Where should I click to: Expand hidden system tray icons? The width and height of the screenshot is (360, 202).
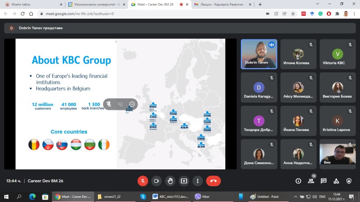pyautogui.click(x=295, y=197)
